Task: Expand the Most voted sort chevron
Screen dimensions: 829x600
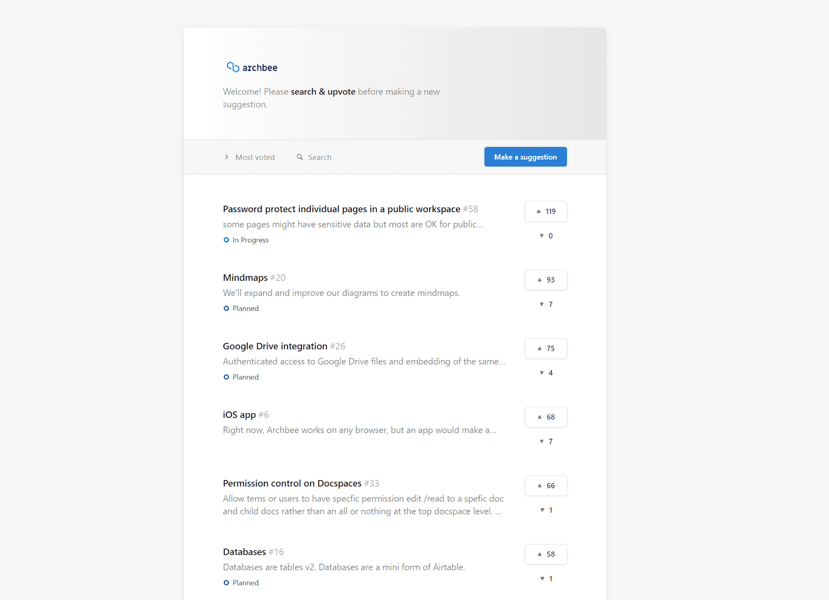Action: [x=226, y=157]
